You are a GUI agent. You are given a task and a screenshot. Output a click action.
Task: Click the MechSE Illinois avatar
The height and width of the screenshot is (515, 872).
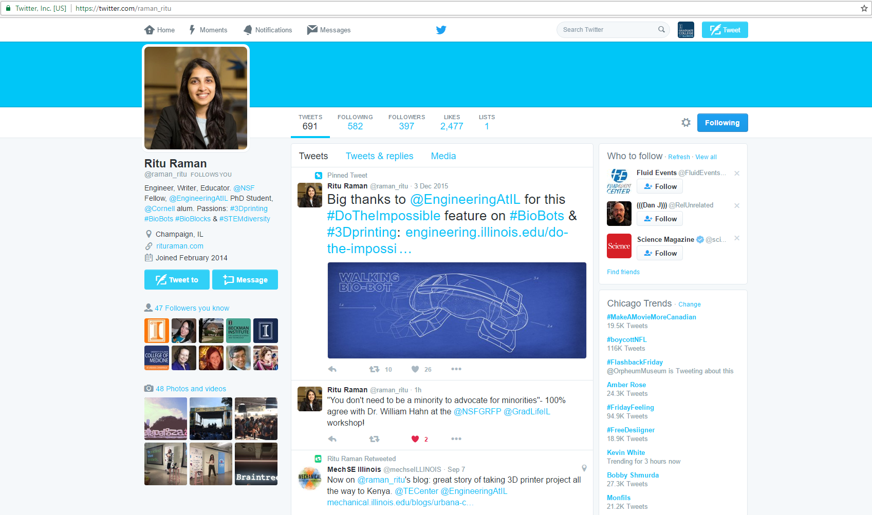pyautogui.click(x=310, y=478)
